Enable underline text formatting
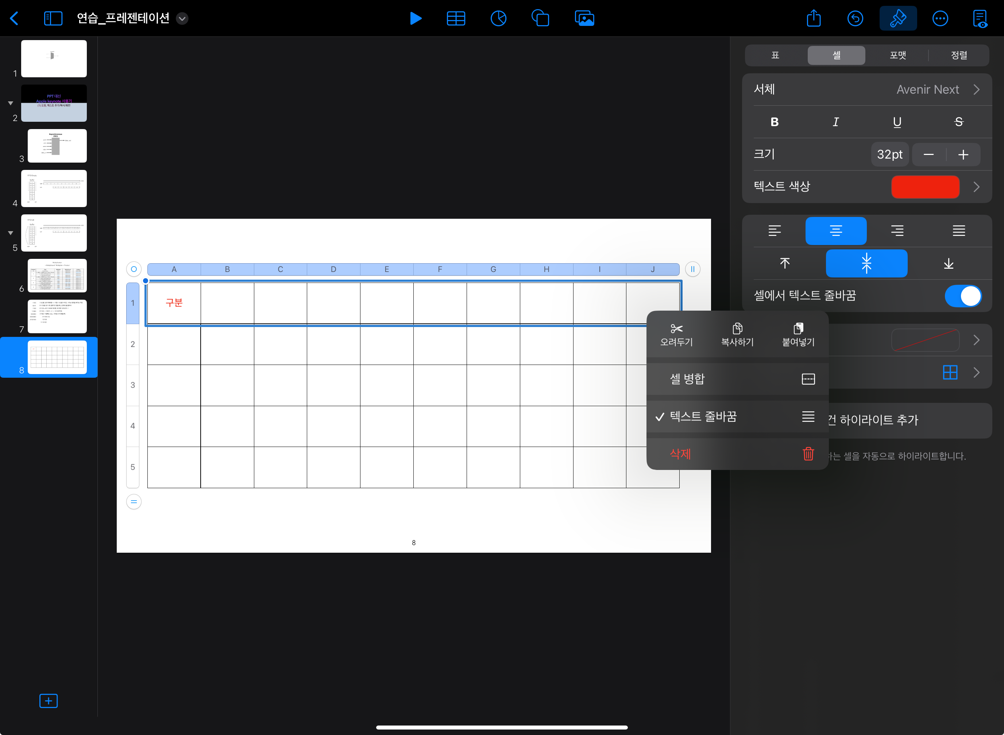 (x=897, y=122)
